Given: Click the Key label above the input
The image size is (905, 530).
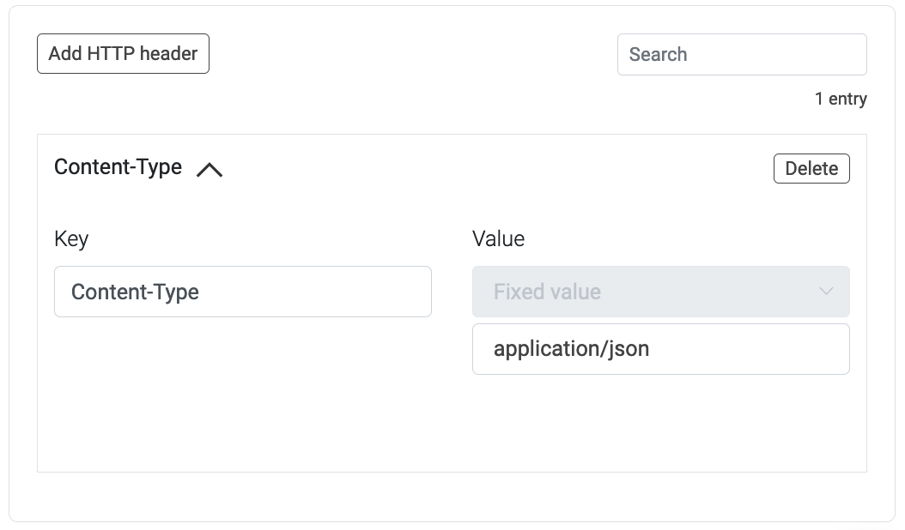Looking at the screenshot, I should click(71, 238).
